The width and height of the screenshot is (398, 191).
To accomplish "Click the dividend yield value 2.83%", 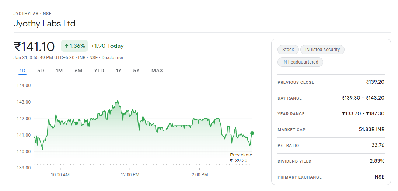I will (x=377, y=161).
